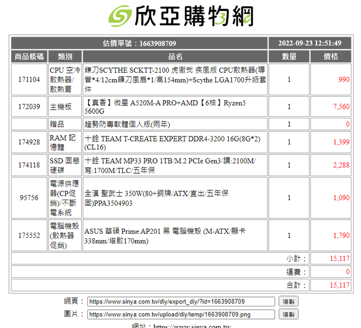Click the 贈品 category cell
This screenshot has width=361, height=328.
pos(65,124)
